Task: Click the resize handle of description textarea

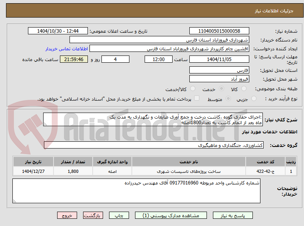Action: [x=45, y=124]
